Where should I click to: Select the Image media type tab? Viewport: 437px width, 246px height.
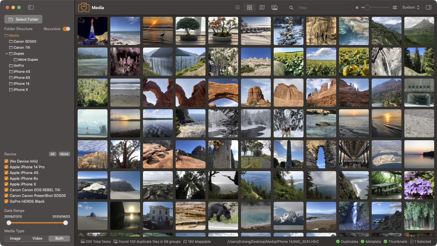coord(15,238)
